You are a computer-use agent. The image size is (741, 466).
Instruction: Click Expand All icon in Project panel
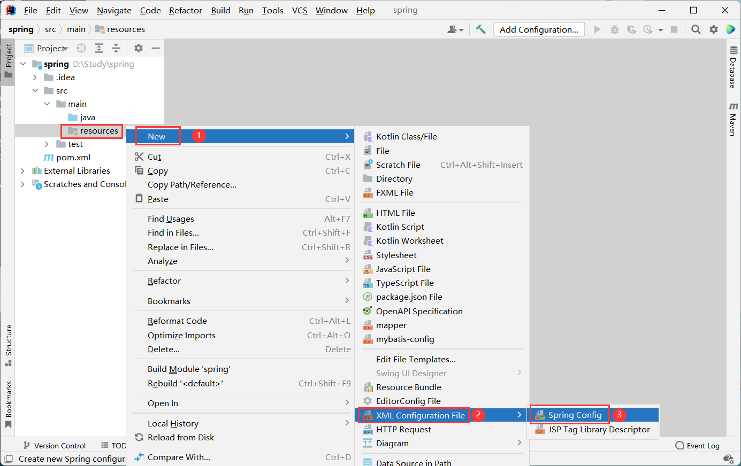[99, 48]
